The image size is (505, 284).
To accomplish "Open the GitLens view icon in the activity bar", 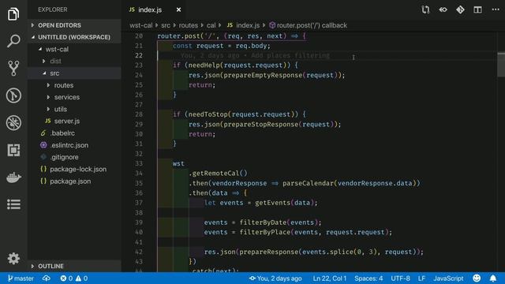I will (x=13, y=95).
